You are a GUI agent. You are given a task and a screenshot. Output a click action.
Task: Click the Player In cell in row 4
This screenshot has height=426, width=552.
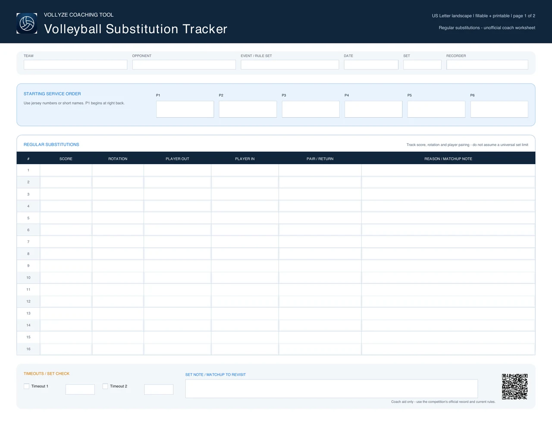tap(245, 206)
